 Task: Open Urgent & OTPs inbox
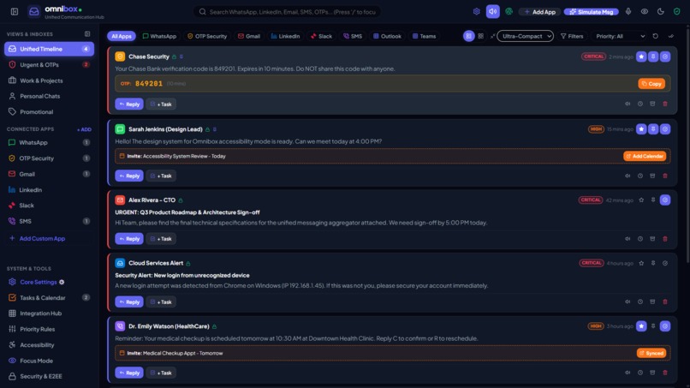pyautogui.click(x=49, y=65)
